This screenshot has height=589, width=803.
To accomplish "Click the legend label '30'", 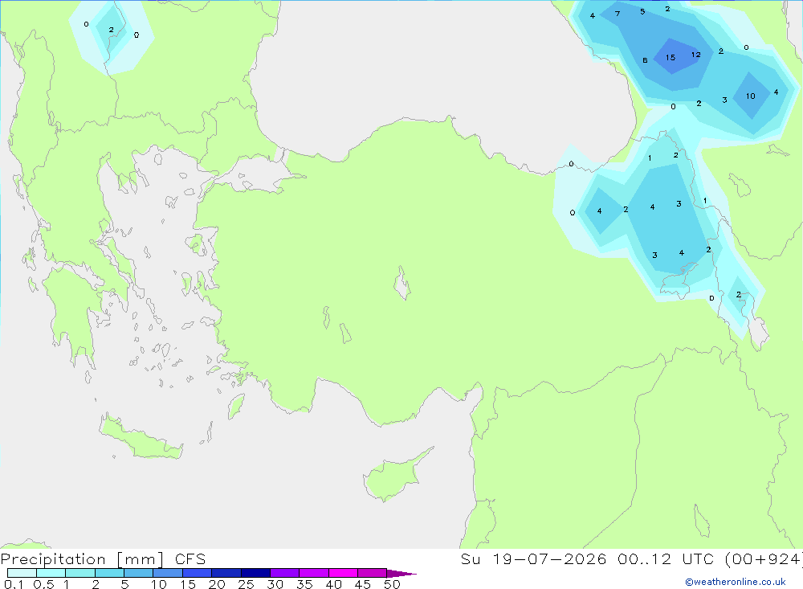I will point(275,584).
